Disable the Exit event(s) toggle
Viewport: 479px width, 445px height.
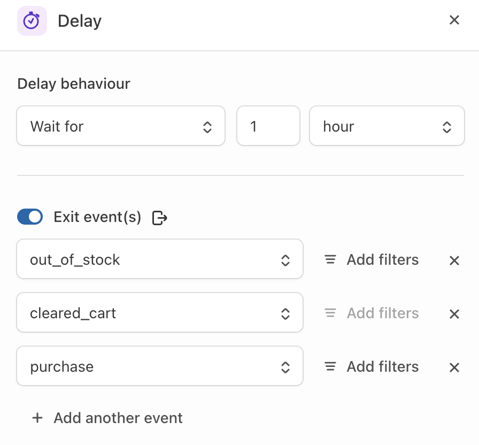pyautogui.click(x=30, y=217)
